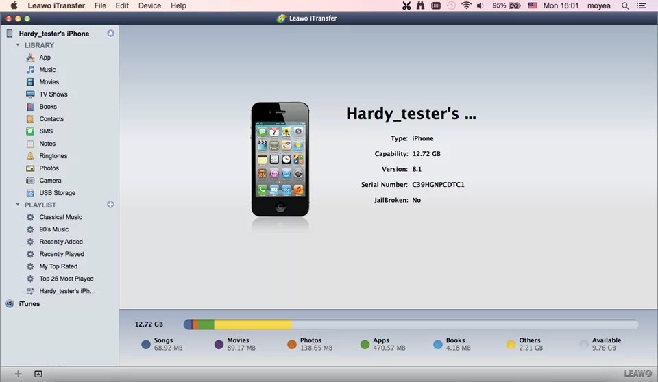658x382 pixels.
Task: Click the export icon in bottom toolbar
Action: (38, 374)
